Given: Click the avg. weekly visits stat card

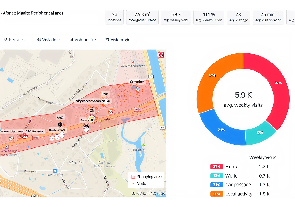Looking at the screenshot, I should click(x=176, y=17).
